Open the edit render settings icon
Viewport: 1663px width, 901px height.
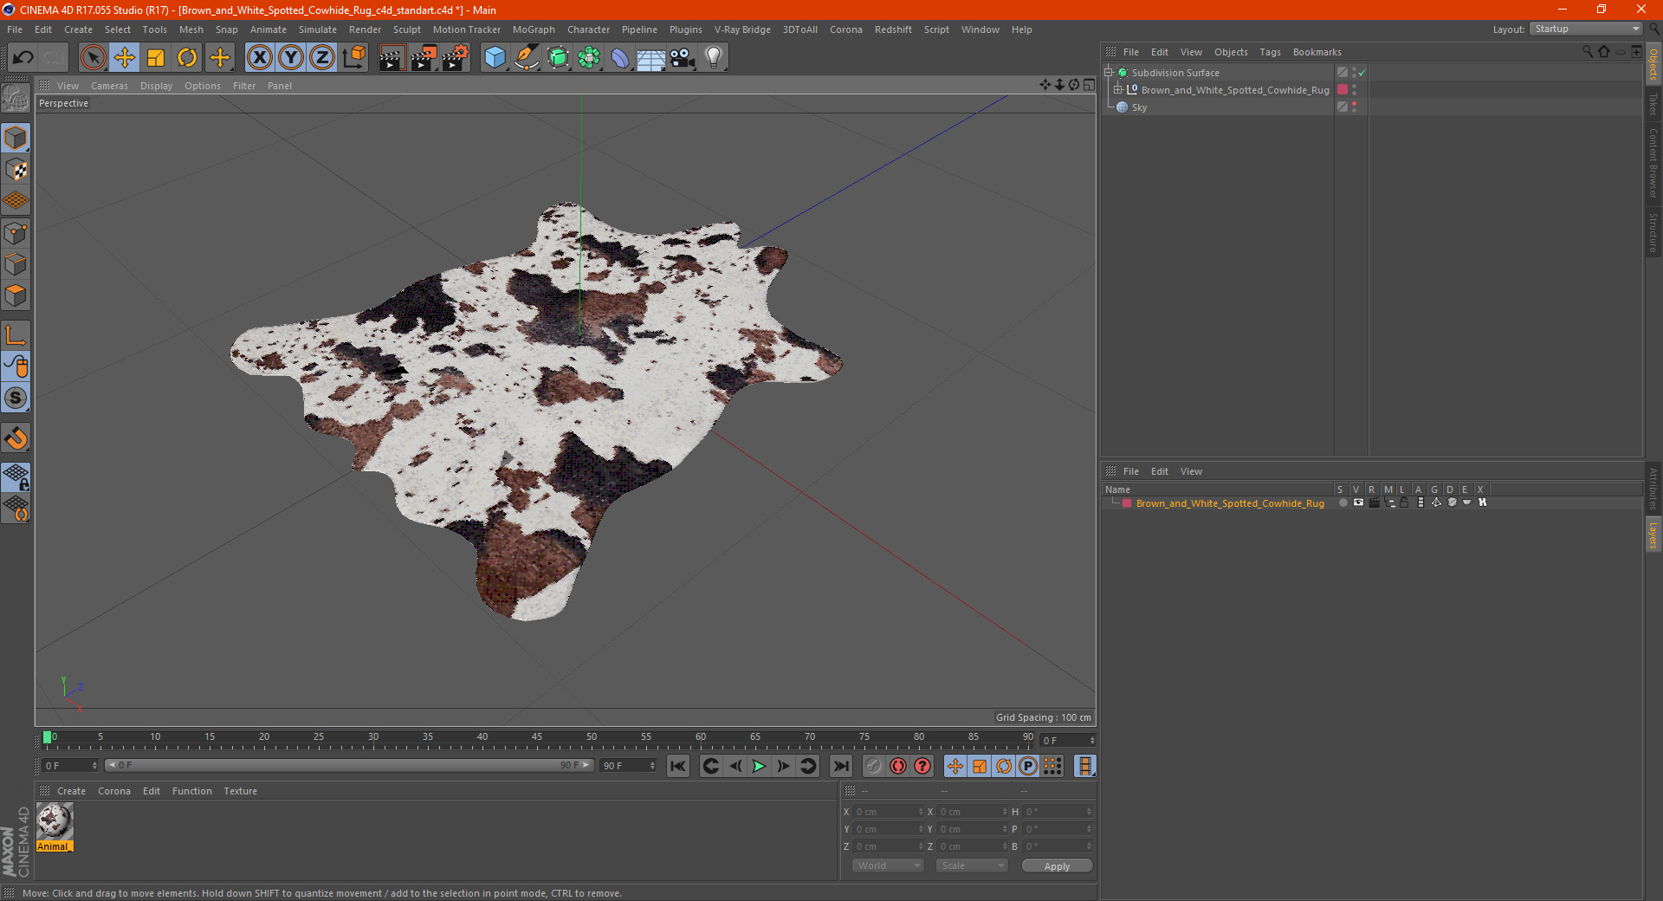coord(456,58)
